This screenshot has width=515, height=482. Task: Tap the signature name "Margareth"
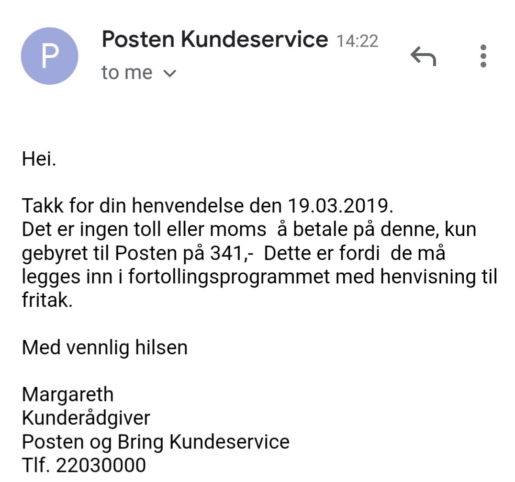click(68, 395)
